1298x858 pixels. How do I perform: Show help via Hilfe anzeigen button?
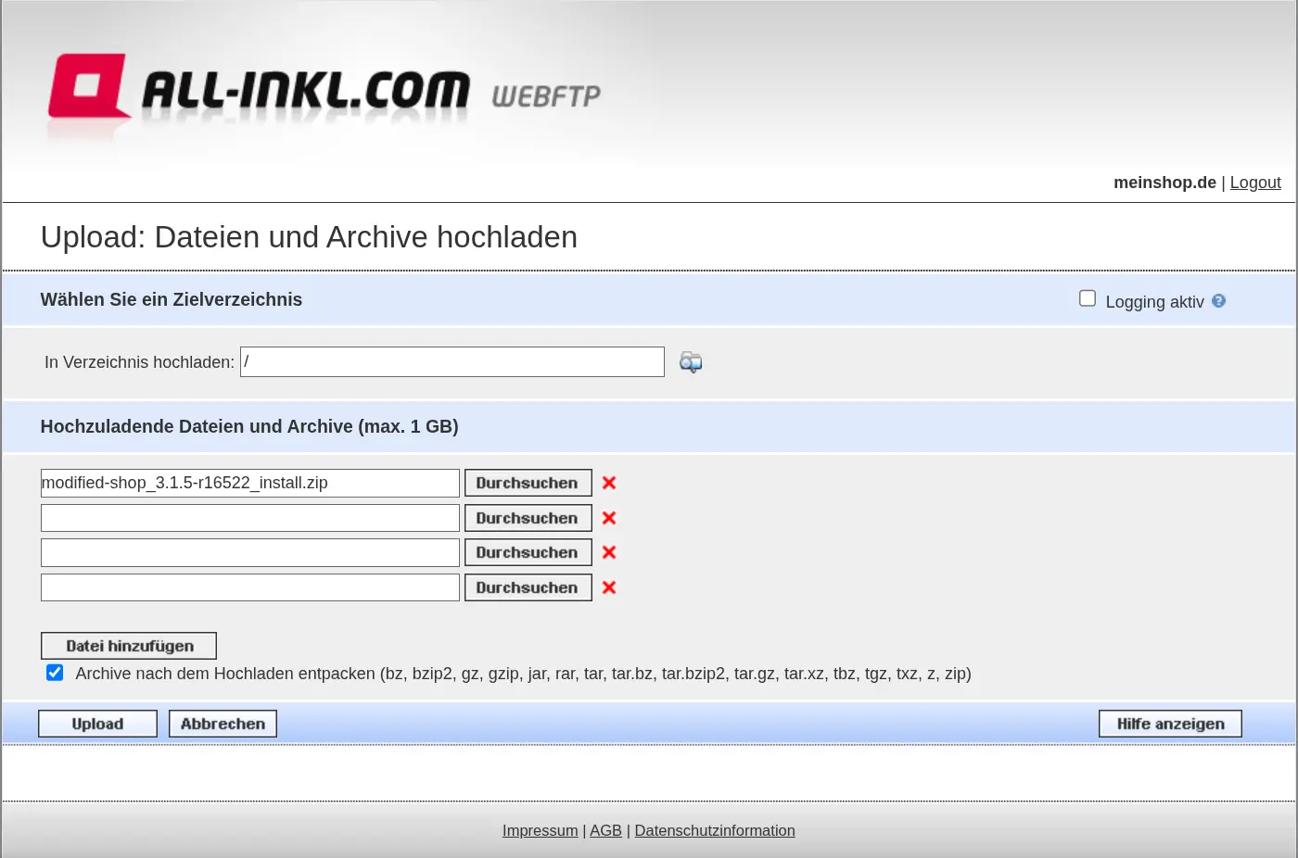1170,724
